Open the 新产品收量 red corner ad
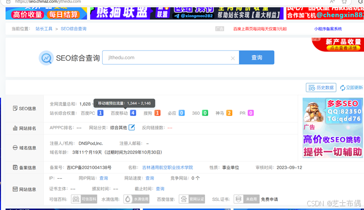Viewport: 364px width, 210px height. [339, 45]
